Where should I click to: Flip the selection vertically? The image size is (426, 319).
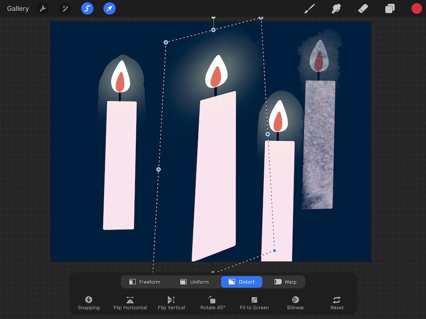pos(172,303)
